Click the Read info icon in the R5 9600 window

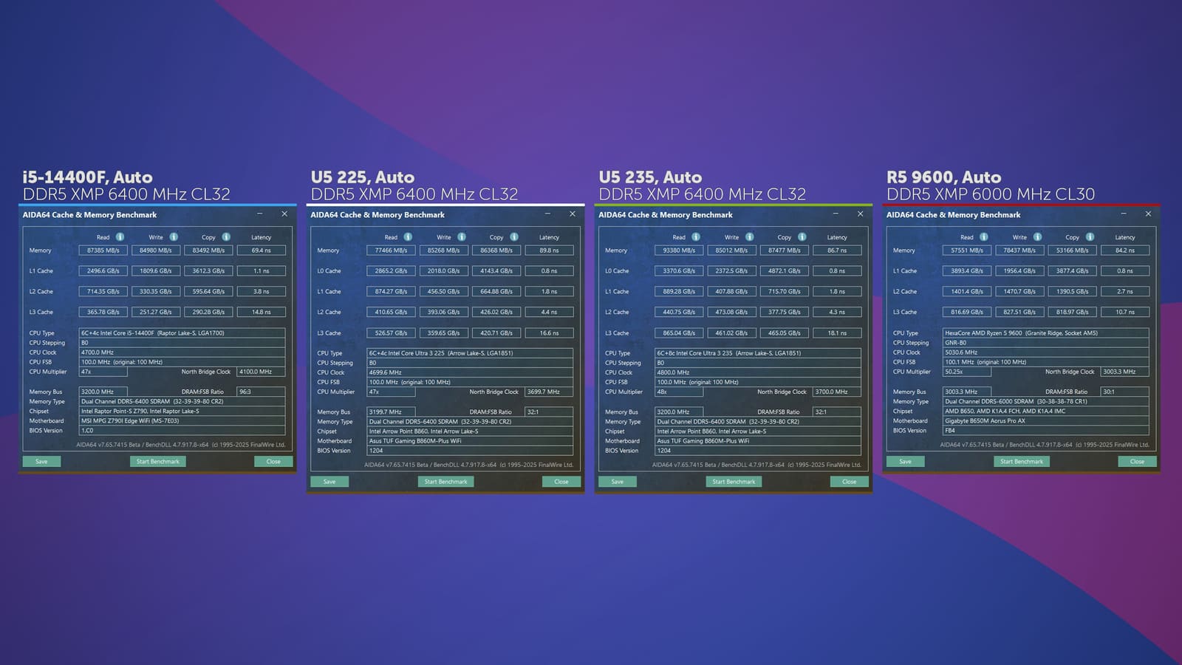coord(984,237)
